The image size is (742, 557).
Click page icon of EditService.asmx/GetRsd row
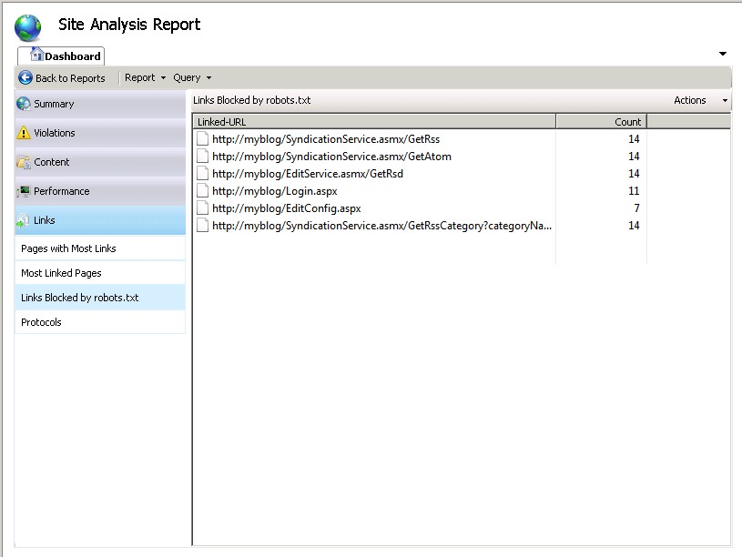click(202, 174)
